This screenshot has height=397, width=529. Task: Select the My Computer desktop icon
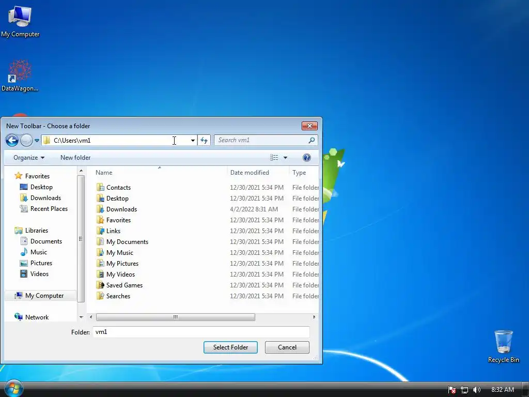tap(20, 22)
